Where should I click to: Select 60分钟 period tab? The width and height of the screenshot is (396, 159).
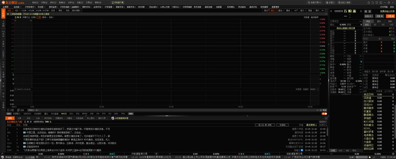[46, 11]
